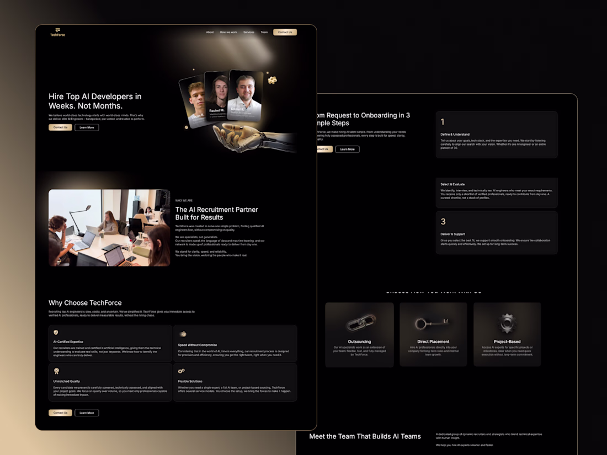Click the golden puzzle piece icon
Screen dimensions: 607x455
(273, 80)
